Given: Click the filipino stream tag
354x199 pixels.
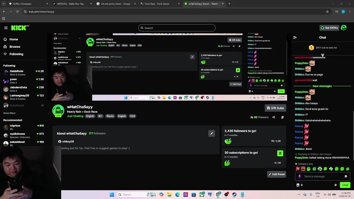Looking at the screenshot, I should 110,116.
